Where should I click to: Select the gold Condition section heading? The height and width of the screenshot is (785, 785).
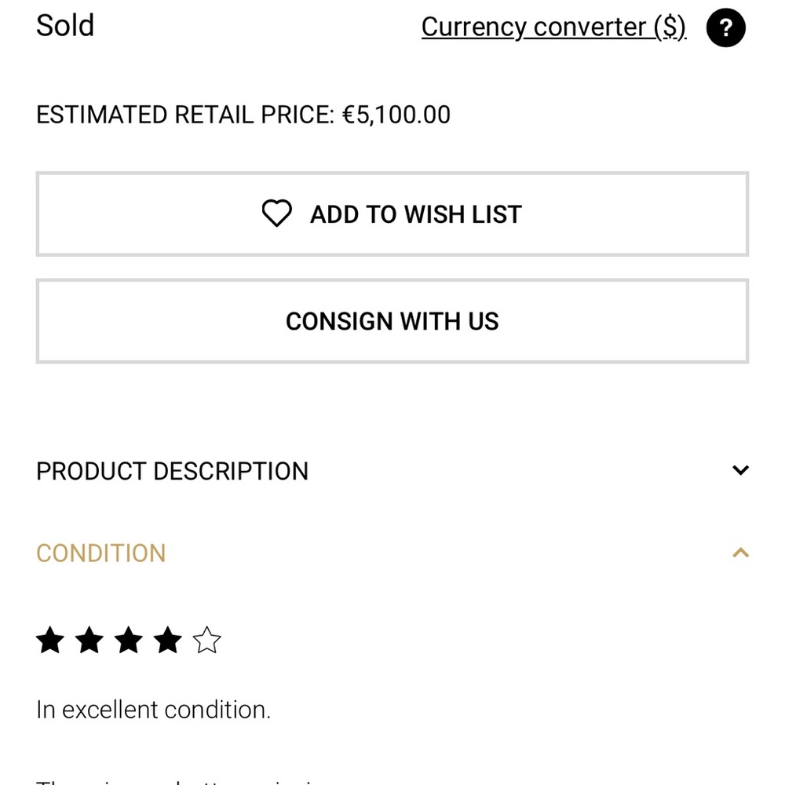(101, 553)
